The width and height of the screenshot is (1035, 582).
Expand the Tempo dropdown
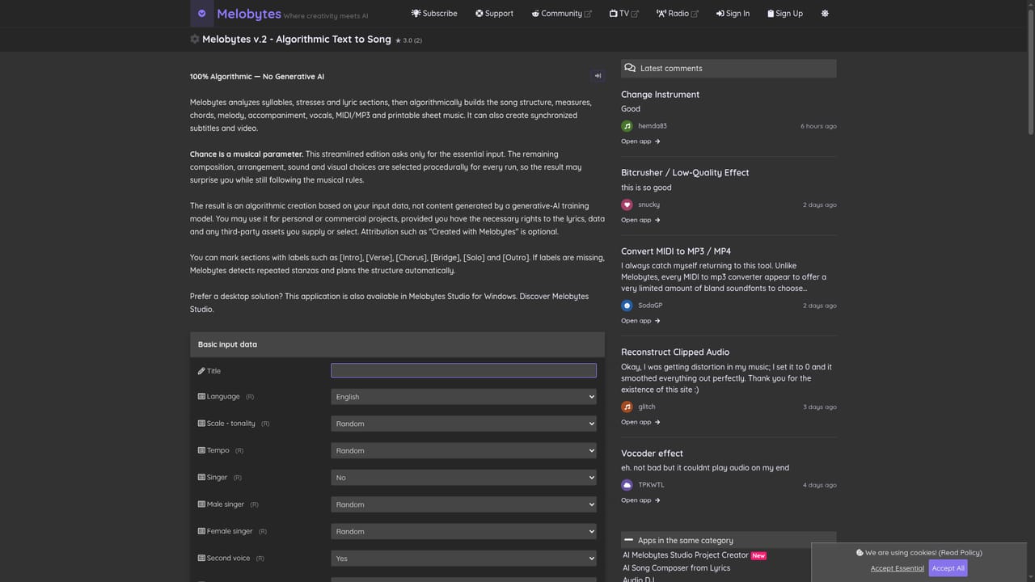click(463, 450)
